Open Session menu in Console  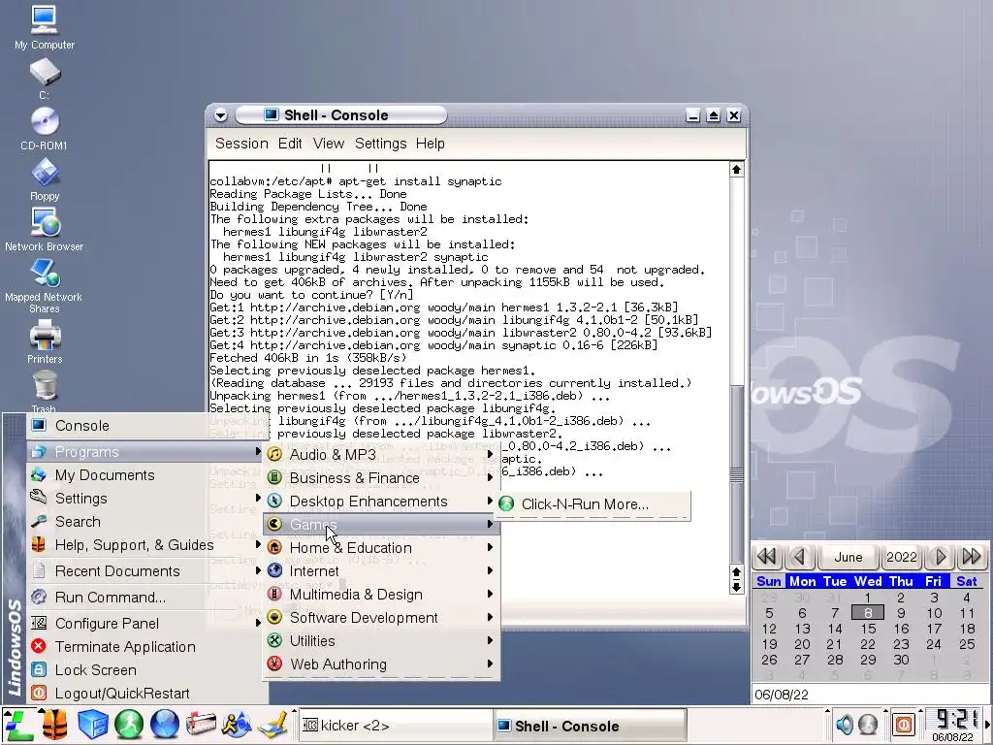[x=241, y=144]
